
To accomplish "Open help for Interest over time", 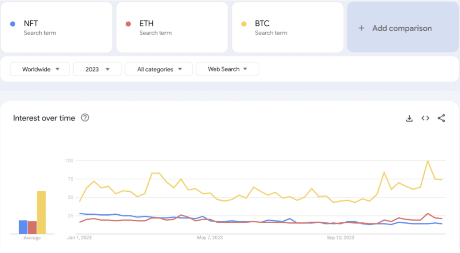I will tap(85, 118).
